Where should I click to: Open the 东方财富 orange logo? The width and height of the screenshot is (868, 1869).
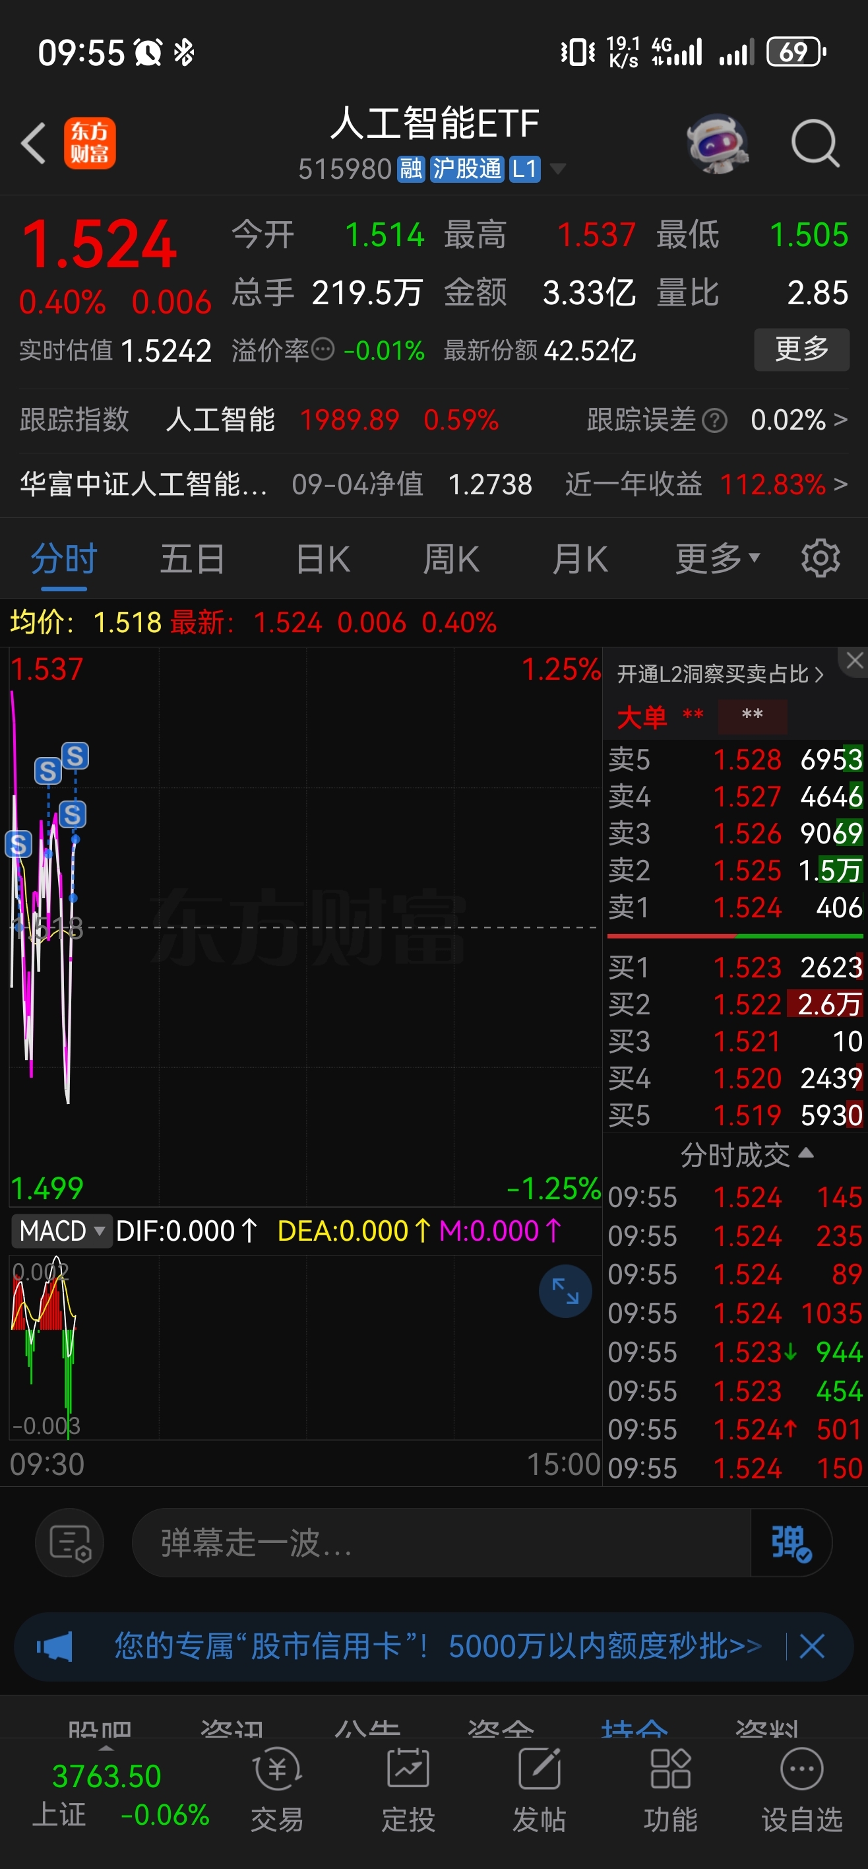coord(90,143)
